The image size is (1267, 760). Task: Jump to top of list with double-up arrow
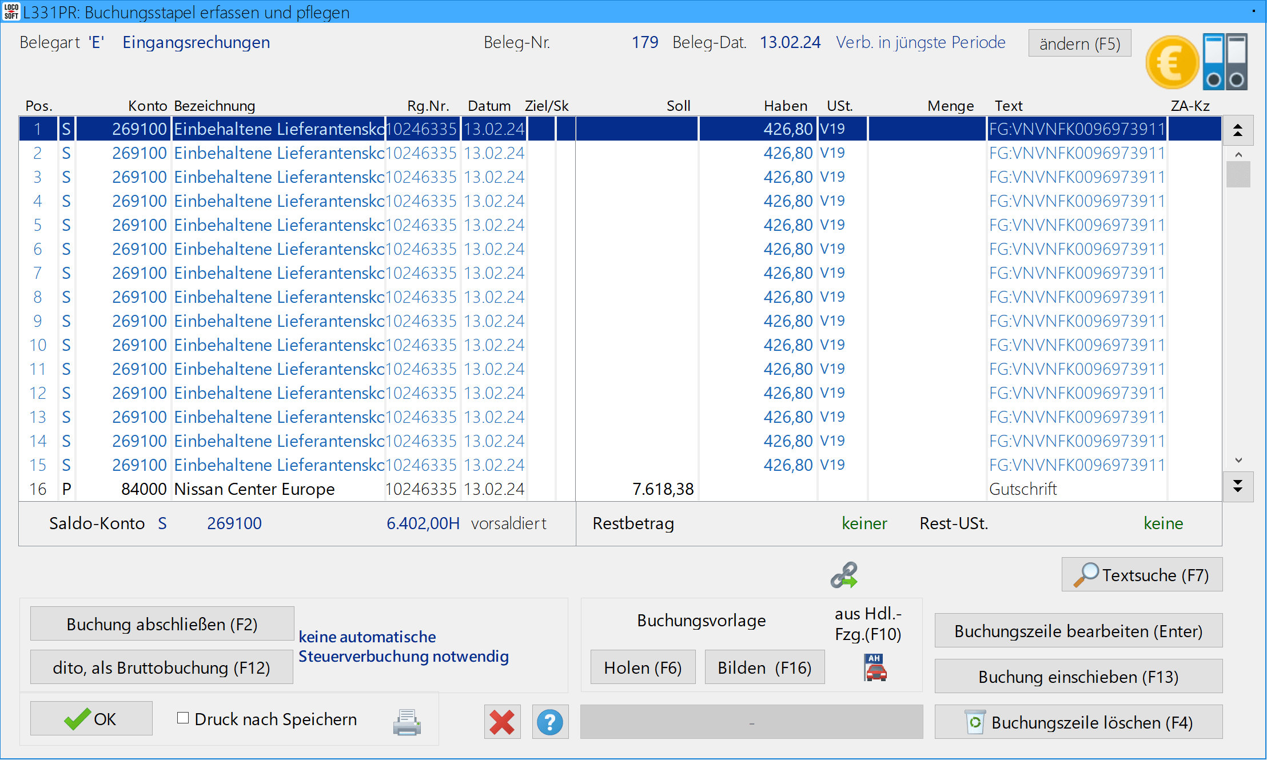pos(1238,130)
